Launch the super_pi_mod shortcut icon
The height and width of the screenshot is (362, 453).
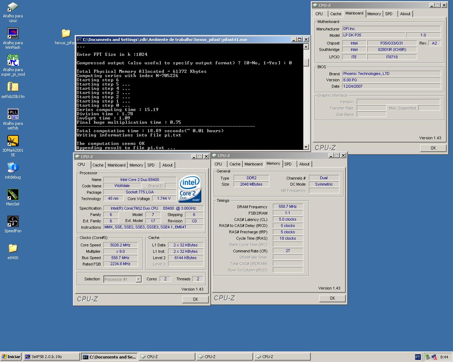coord(13,60)
